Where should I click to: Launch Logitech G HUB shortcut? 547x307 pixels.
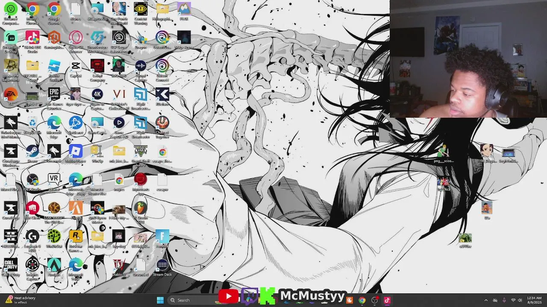(32, 241)
